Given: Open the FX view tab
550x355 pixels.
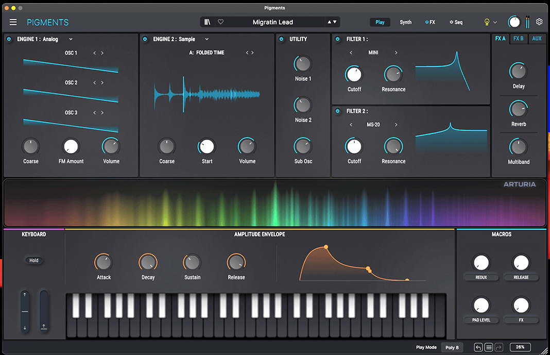Looking at the screenshot, I should (x=430, y=22).
